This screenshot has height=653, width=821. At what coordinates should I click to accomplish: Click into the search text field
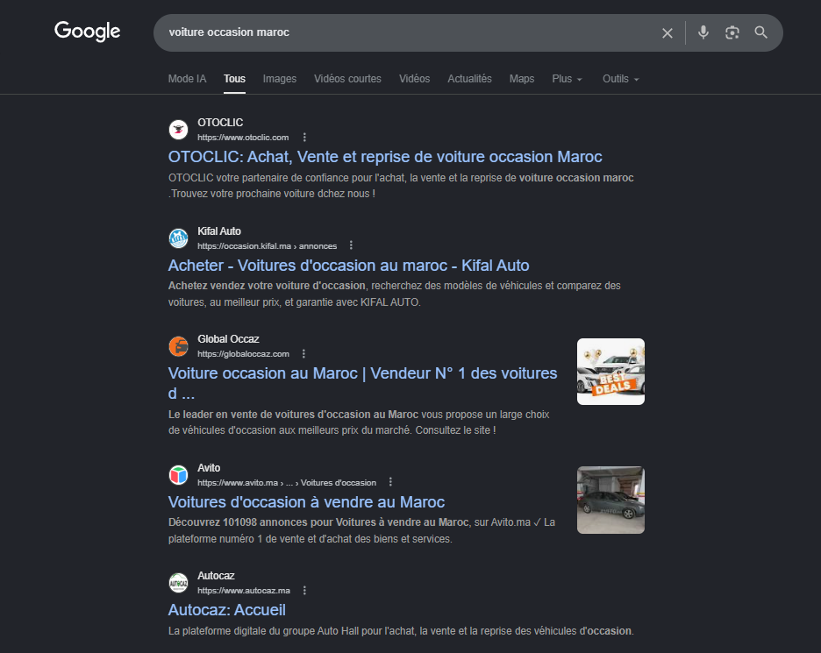coord(403,32)
